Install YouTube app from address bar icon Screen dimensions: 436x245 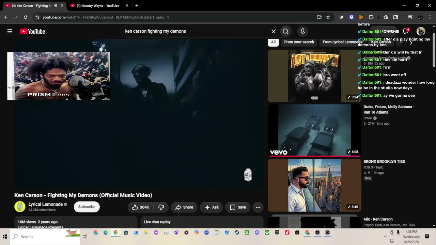[319, 17]
